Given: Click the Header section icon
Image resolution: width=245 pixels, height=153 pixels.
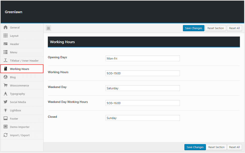Looking at the screenshot, I should (x=6, y=44).
